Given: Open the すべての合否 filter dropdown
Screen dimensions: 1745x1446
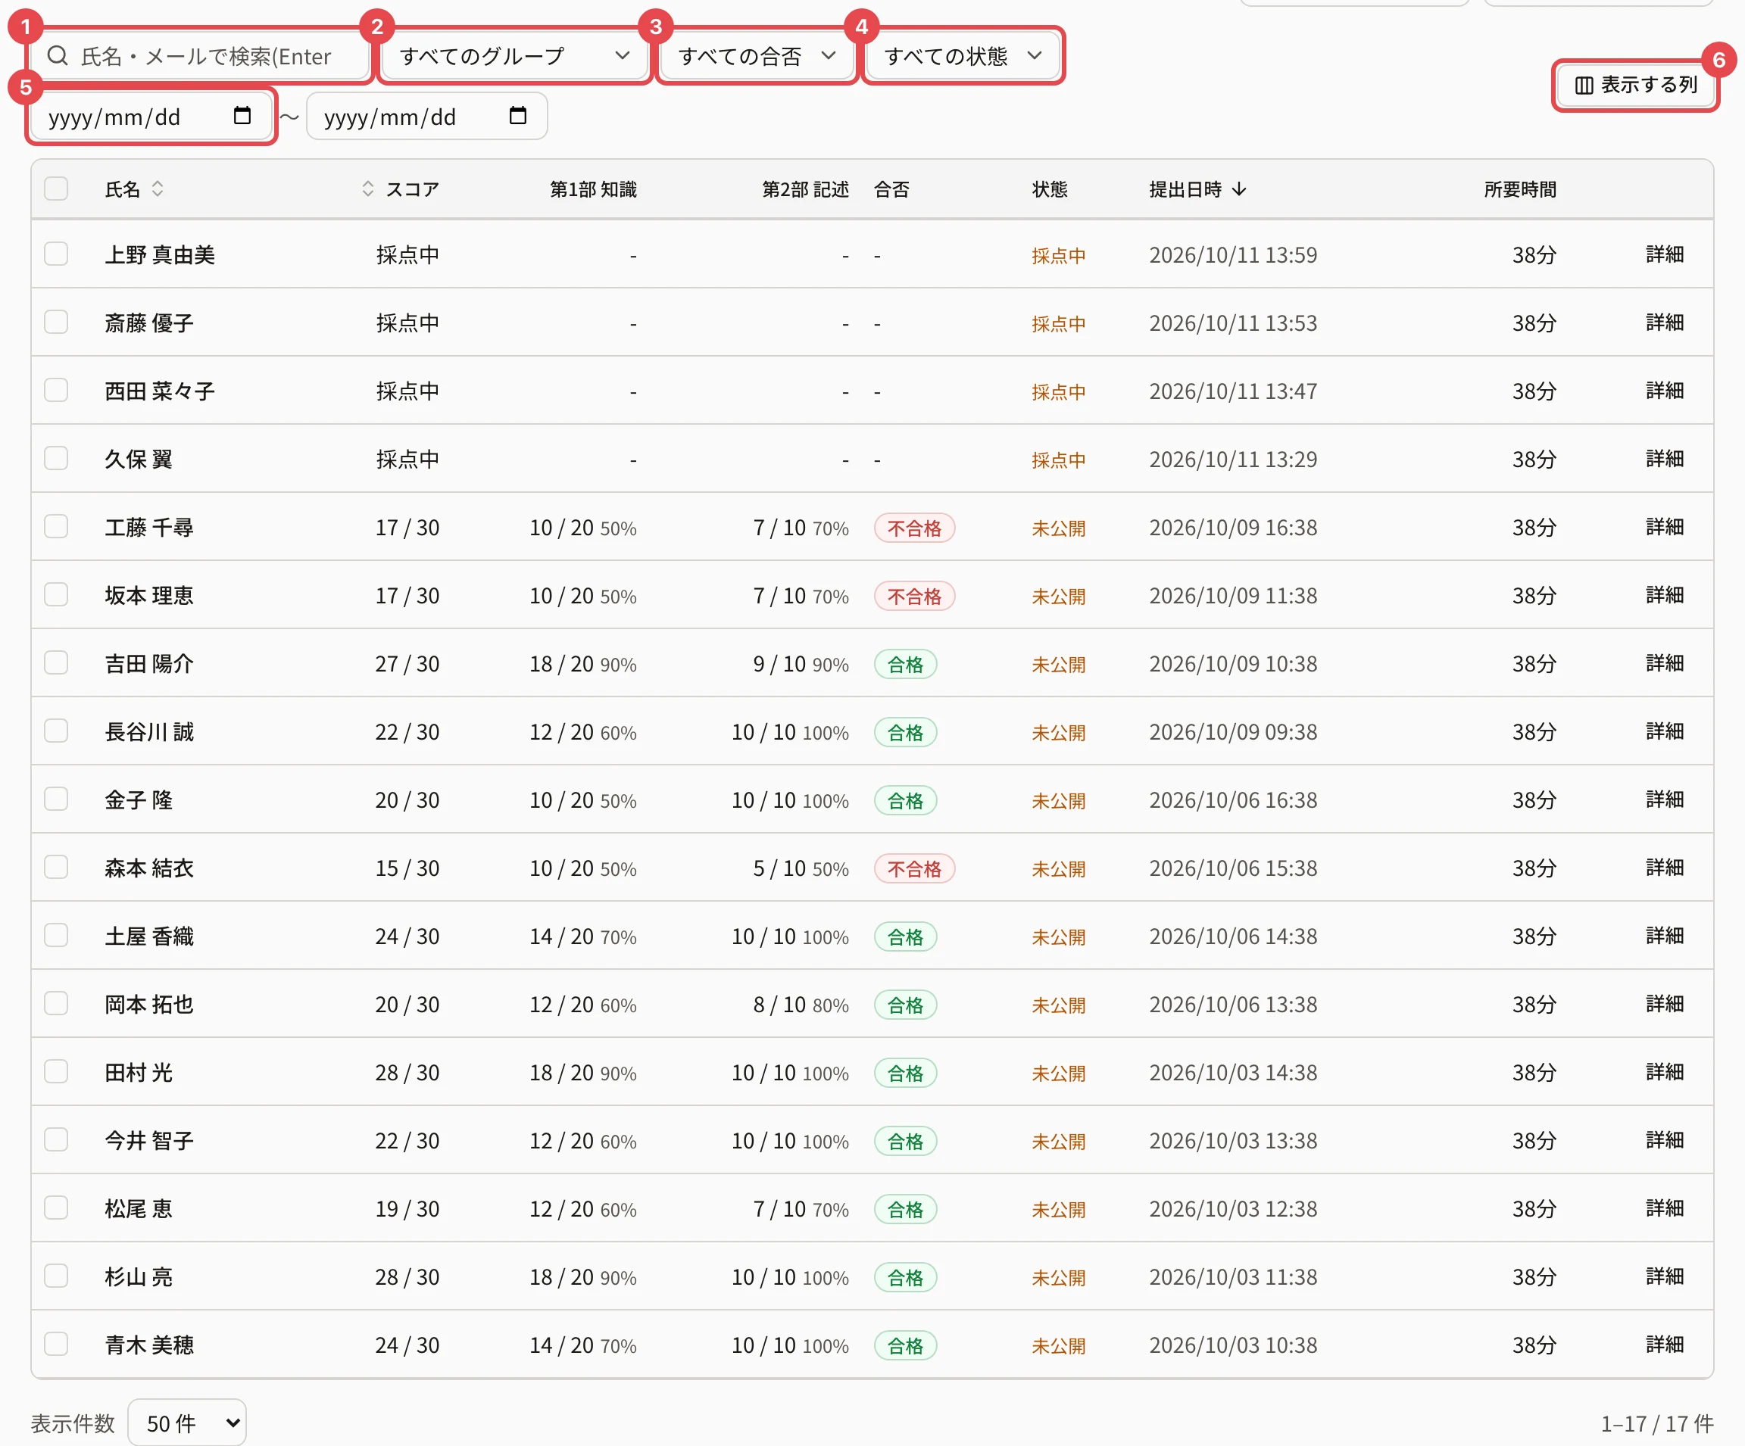Looking at the screenshot, I should (757, 56).
